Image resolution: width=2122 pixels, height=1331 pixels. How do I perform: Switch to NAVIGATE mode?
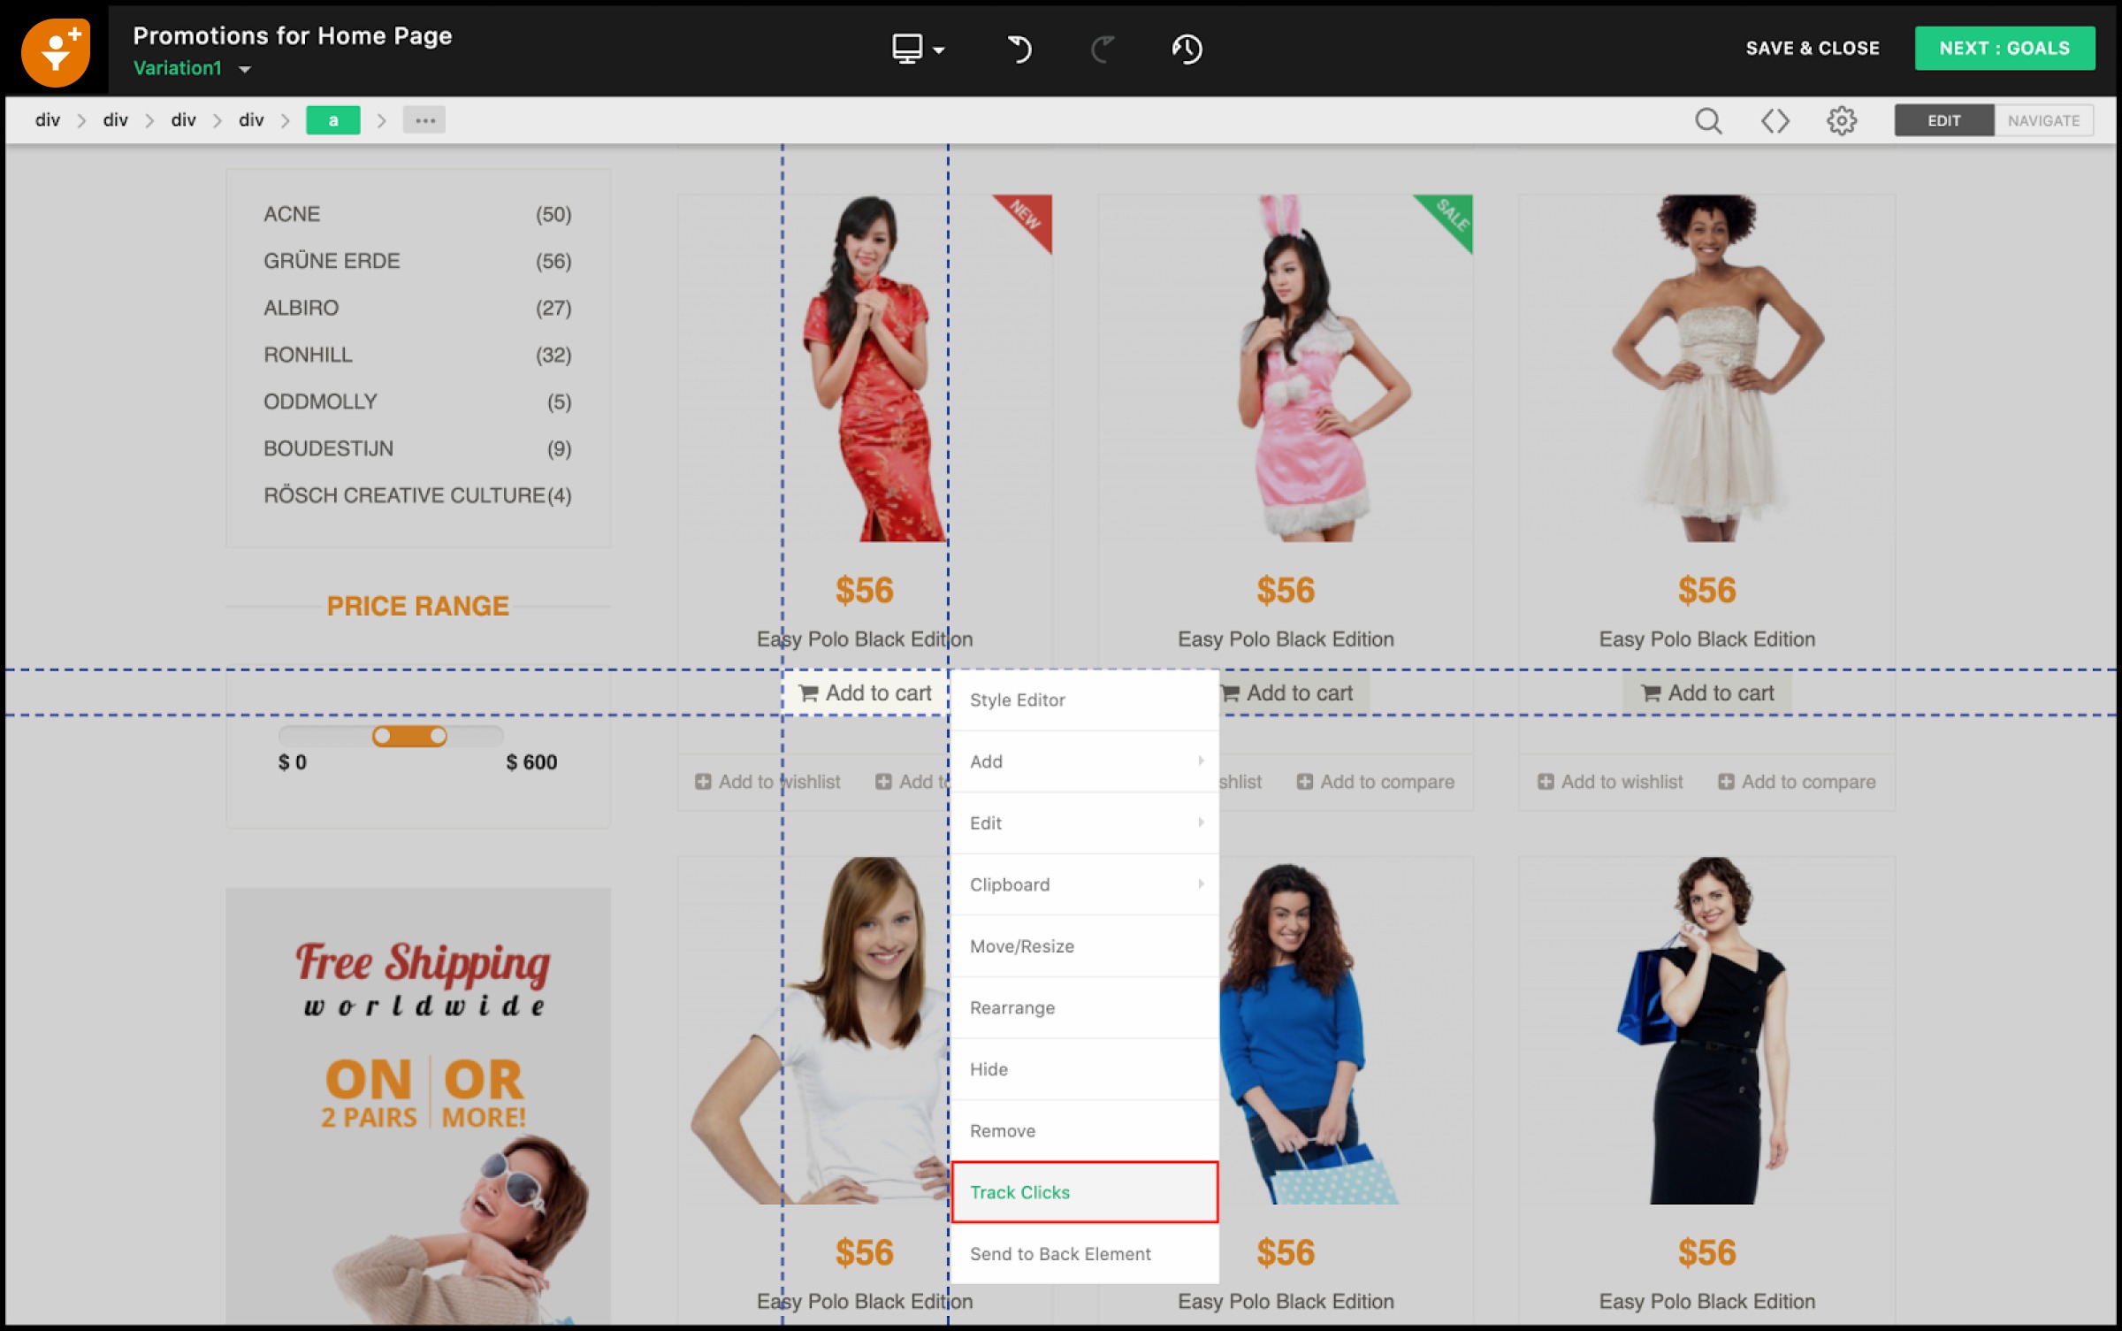(x=2042, y=121)
